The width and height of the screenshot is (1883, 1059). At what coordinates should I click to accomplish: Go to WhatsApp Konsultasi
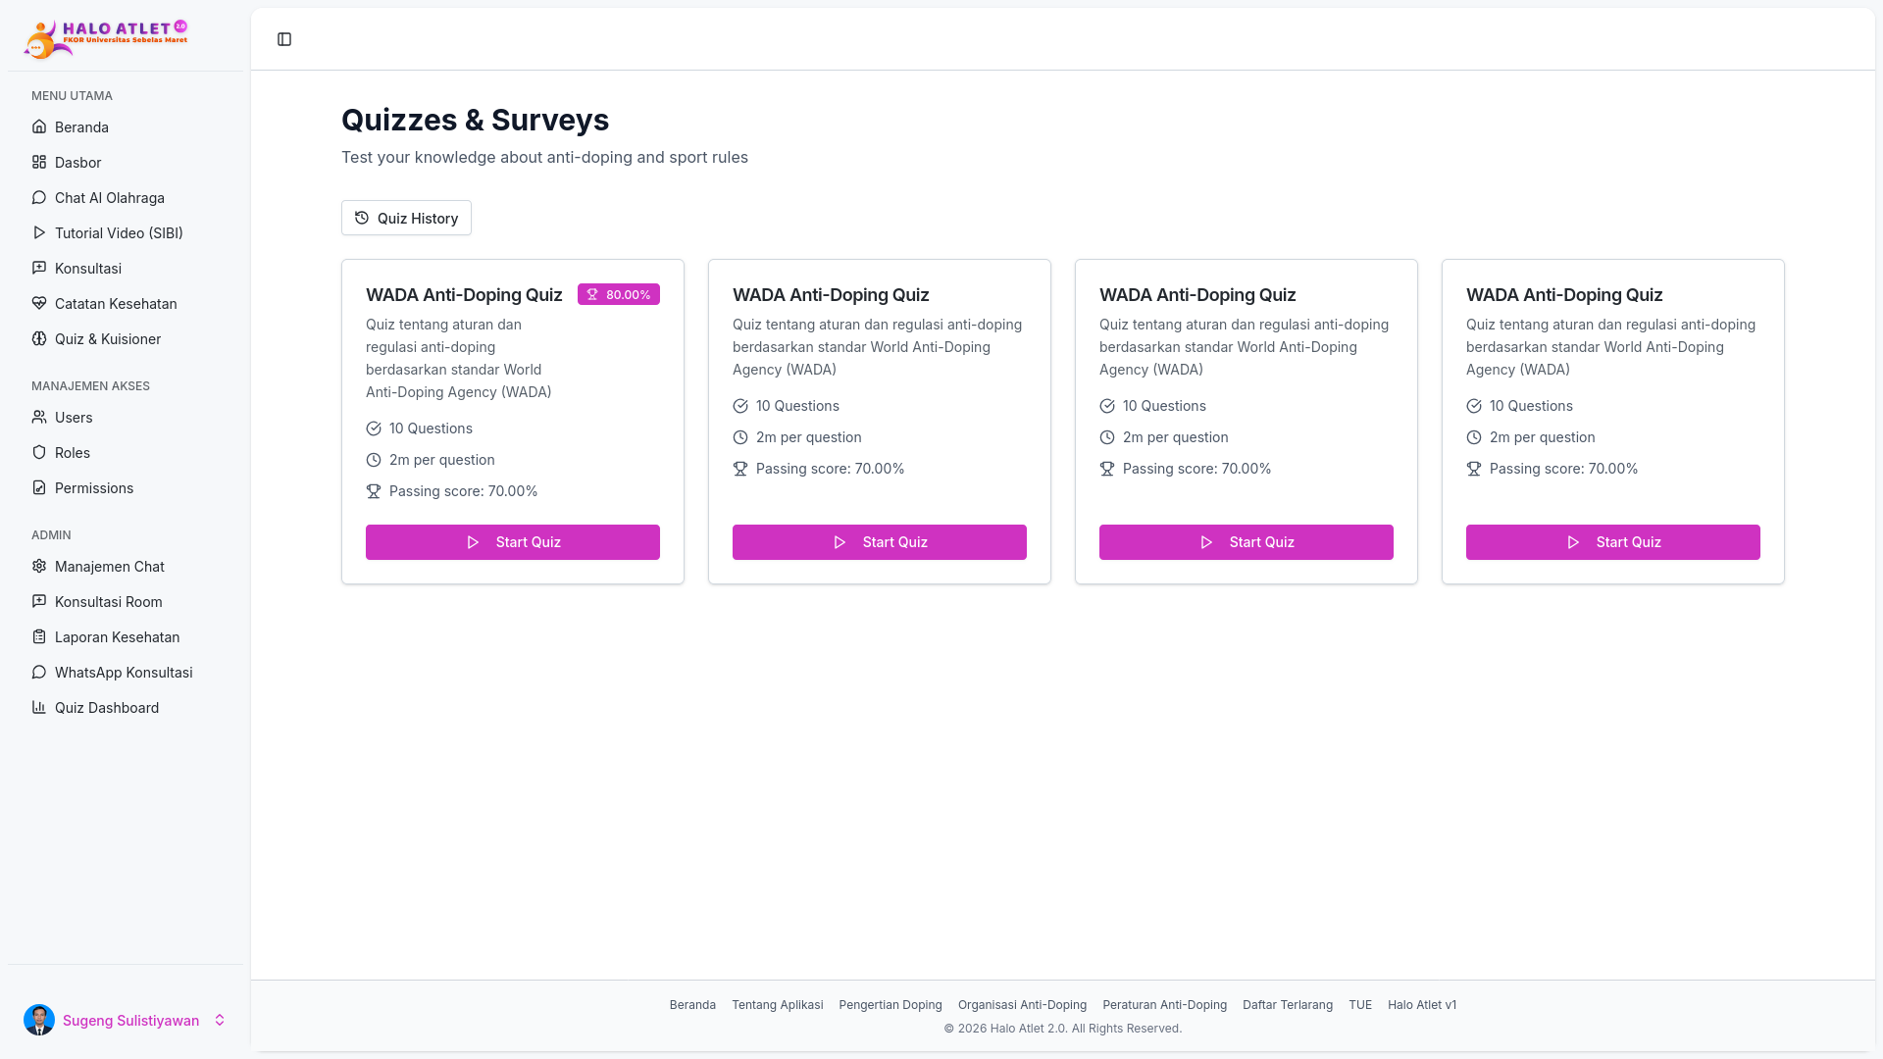click(x=126, y=672)
